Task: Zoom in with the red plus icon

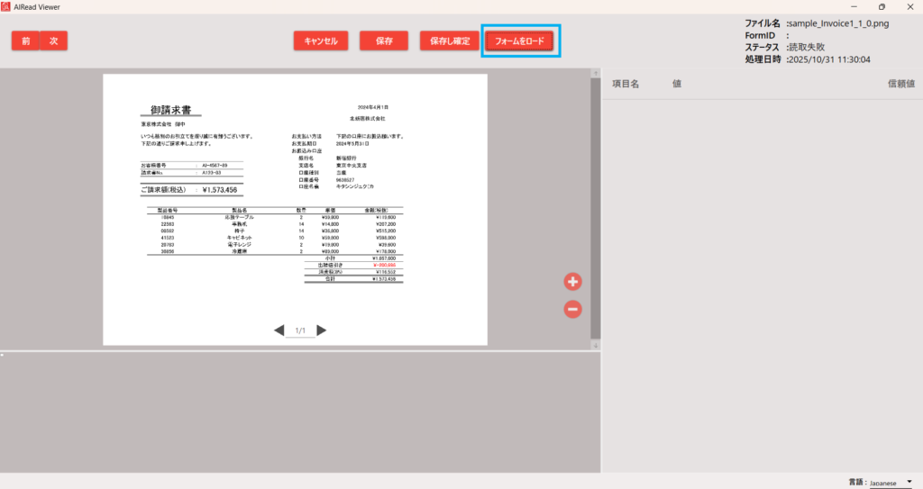Action: [x=572, y=282]
